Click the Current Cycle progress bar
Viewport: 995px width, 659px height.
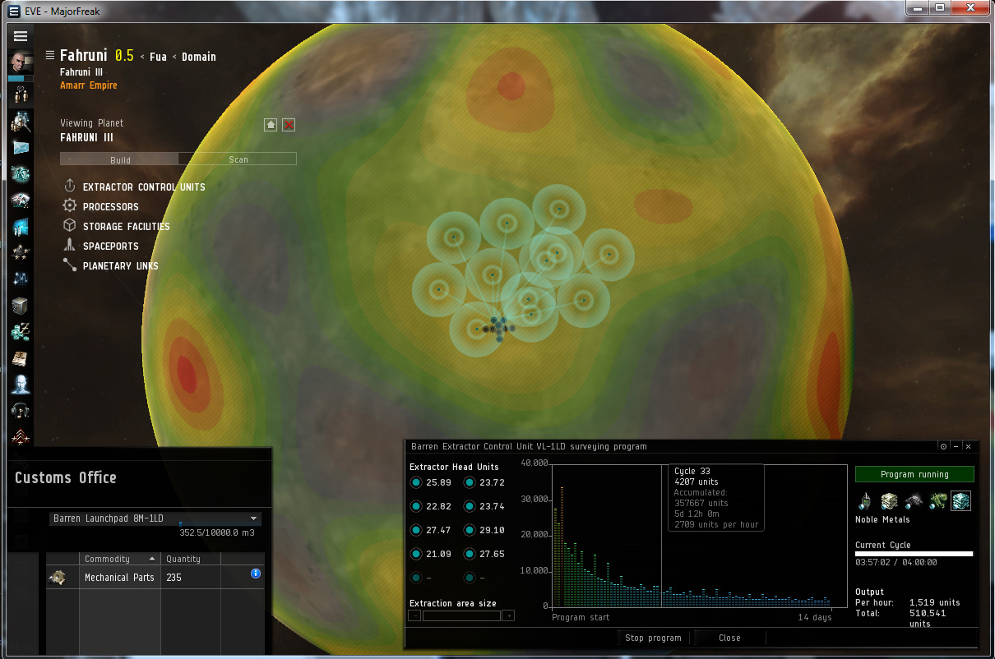coord(914,554)
